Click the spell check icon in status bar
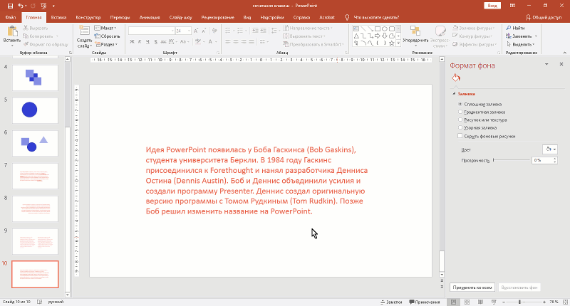 click(x=40, y=302)
